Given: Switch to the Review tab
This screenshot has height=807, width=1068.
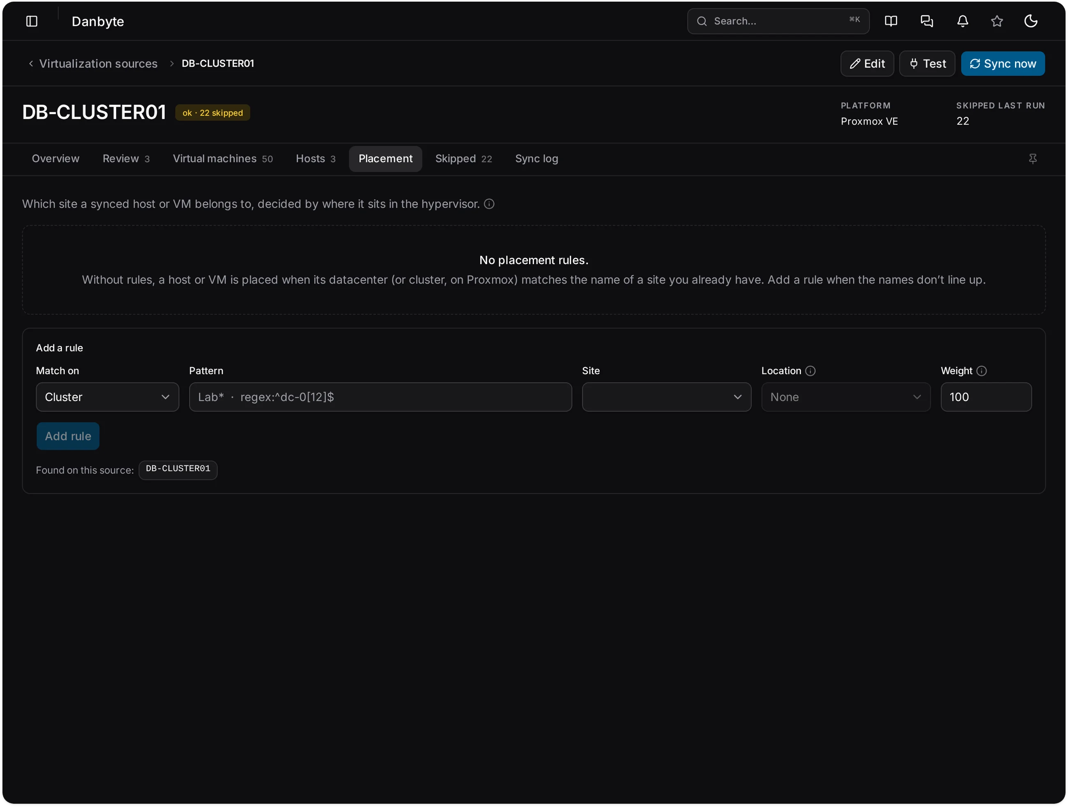Looking at the screenshot, I should tap(126, 159).
